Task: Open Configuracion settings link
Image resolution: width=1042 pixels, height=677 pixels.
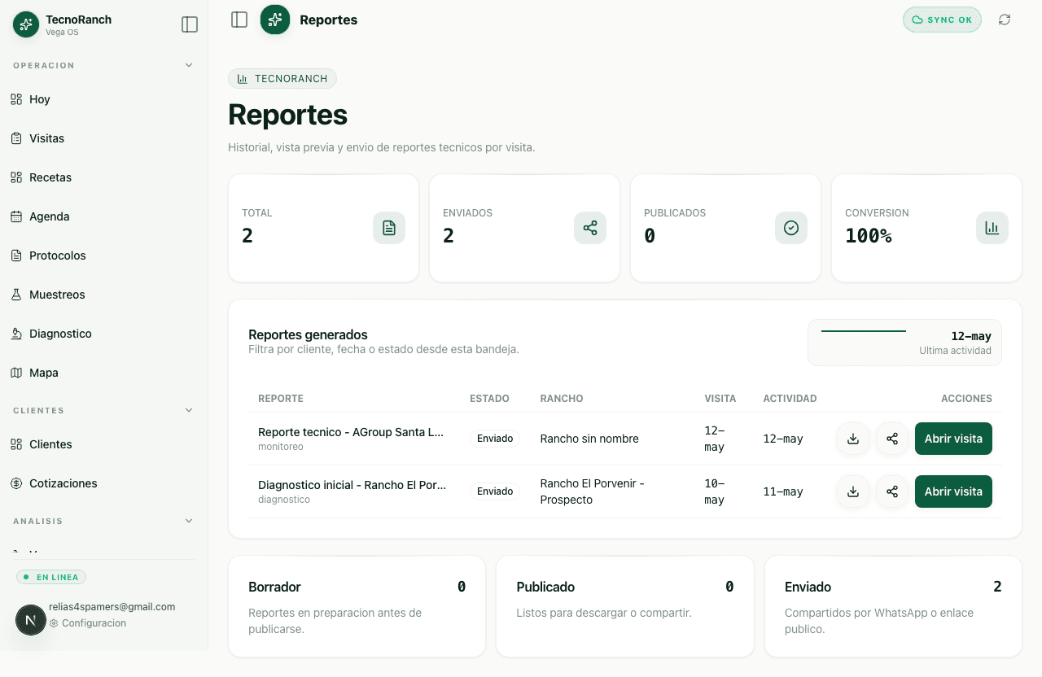Action: pyautogui.click(x=88, y=623)
